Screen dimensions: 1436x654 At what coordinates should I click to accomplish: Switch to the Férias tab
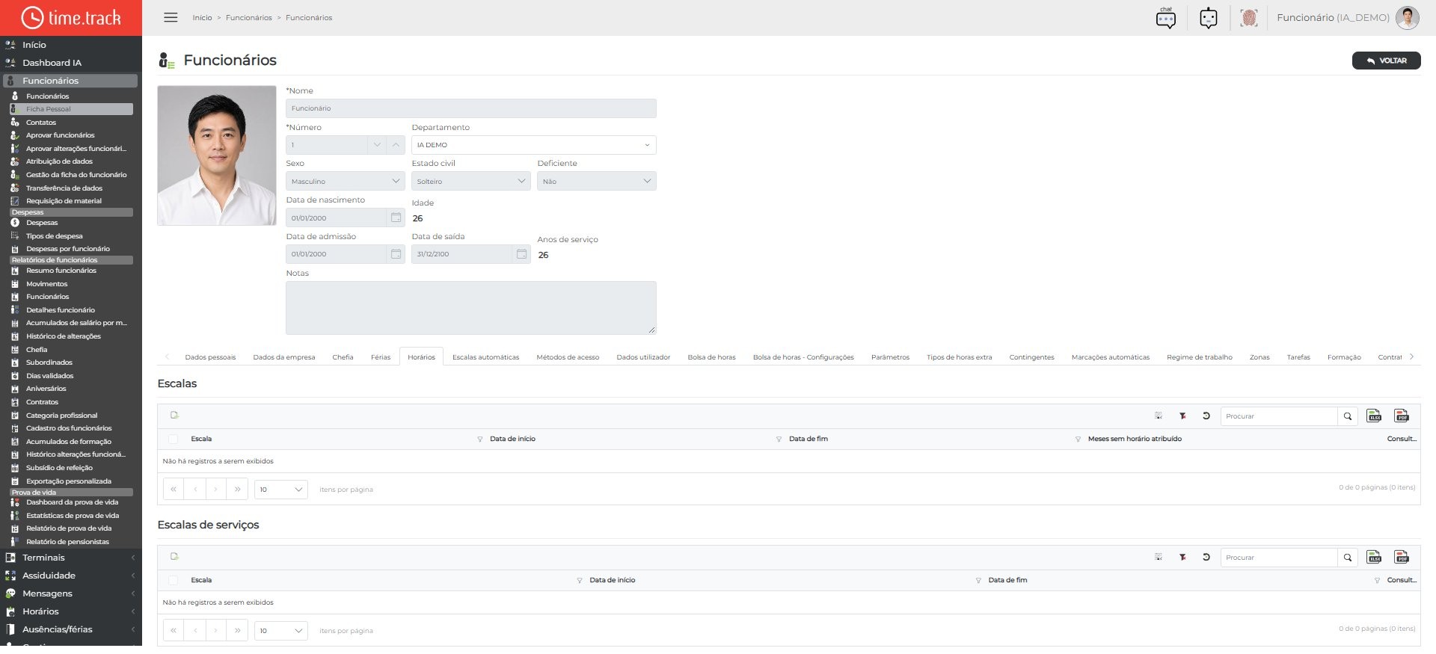[x=381, y=357]
